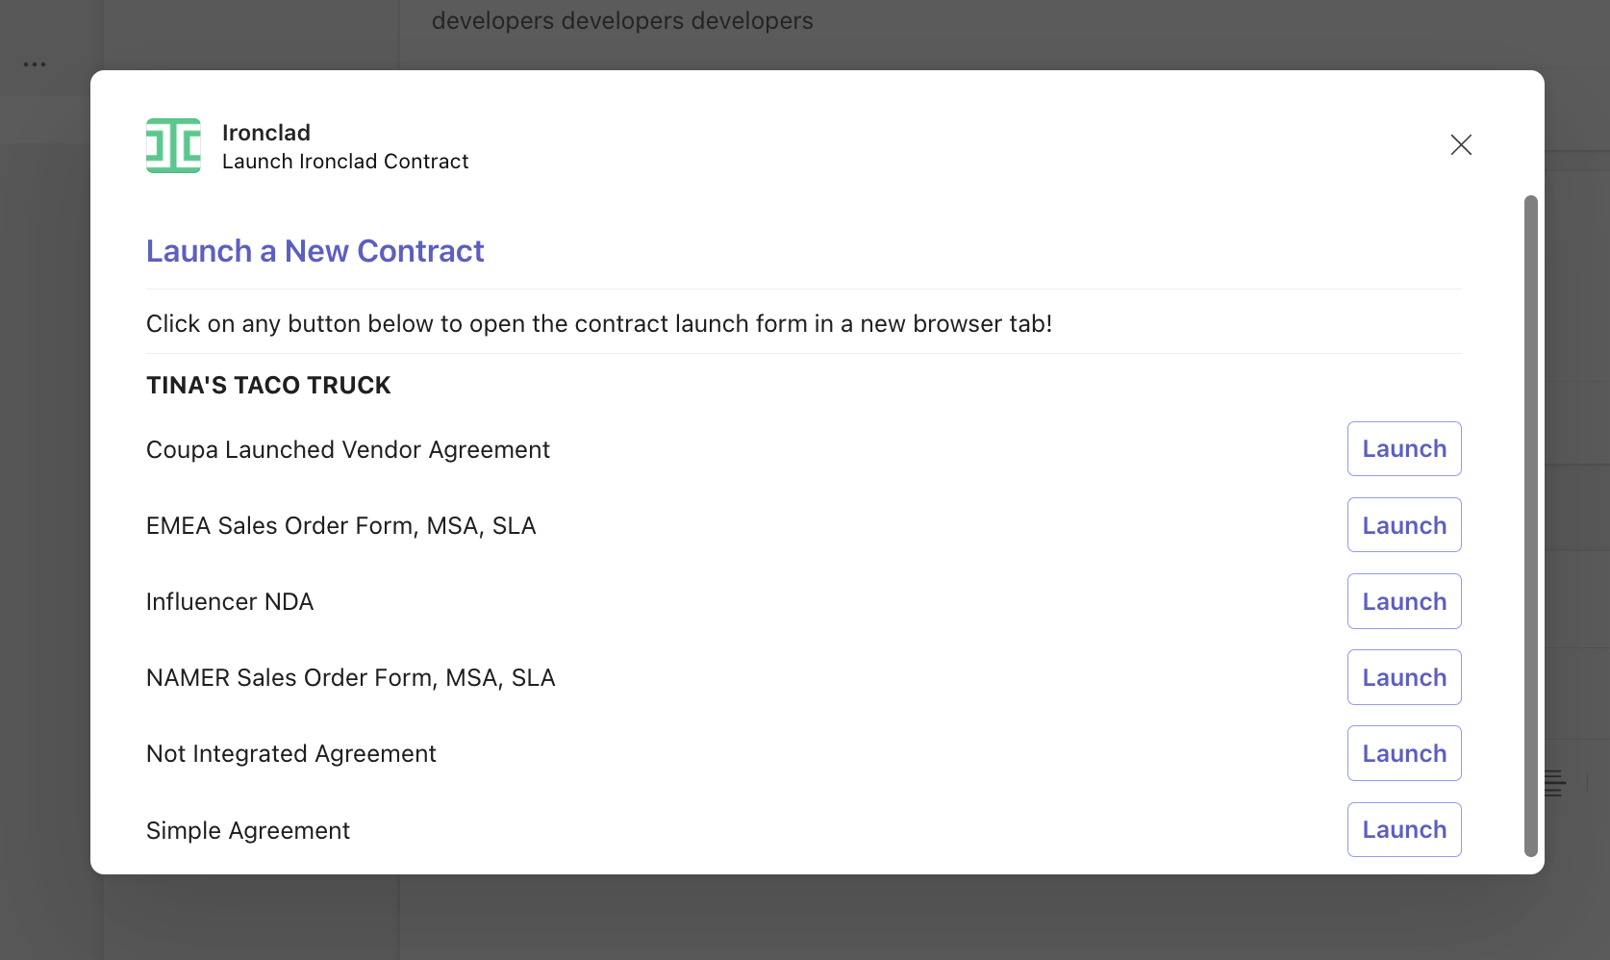
Task: Click the Simple Agreement row label
Action: (x=247, y=829)
